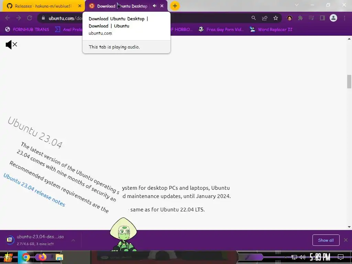Screen dimensions: 352x264
Task: Open the Ubuntu 23.04 release notes link
Action: coord(34,190)
